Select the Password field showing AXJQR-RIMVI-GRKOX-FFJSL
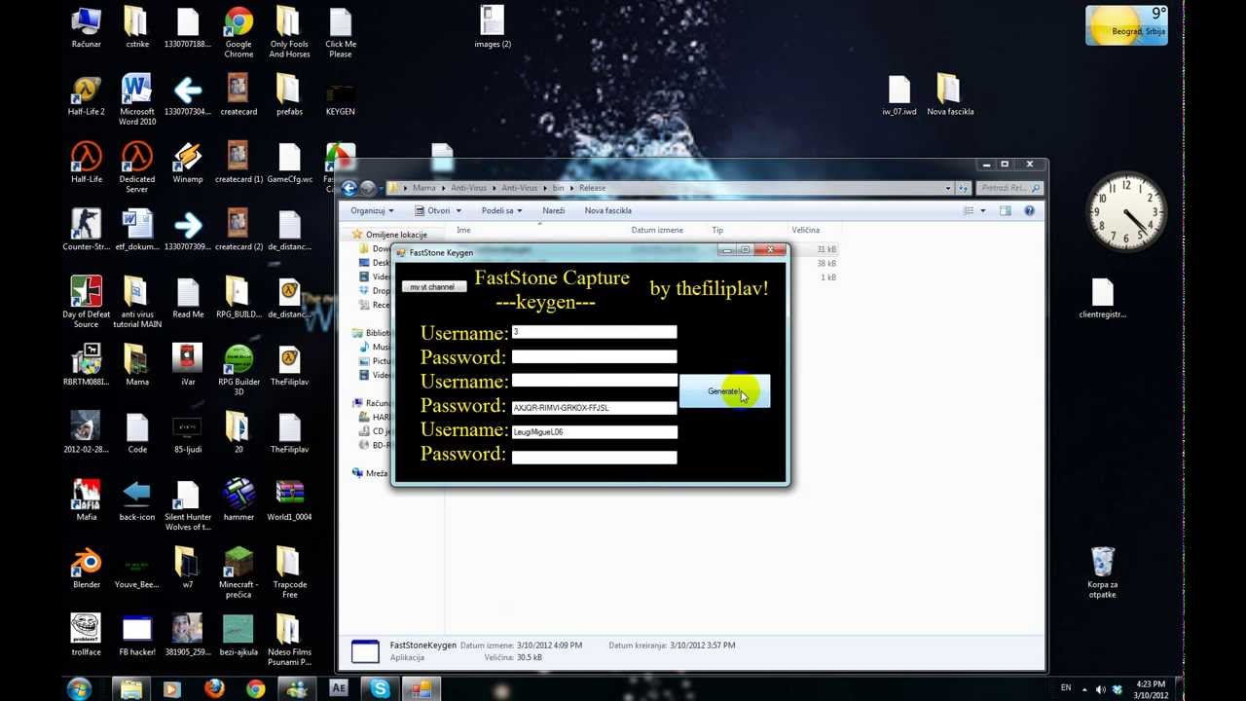1246x701 pixels. pyautogui.click(x=594, y=407)
